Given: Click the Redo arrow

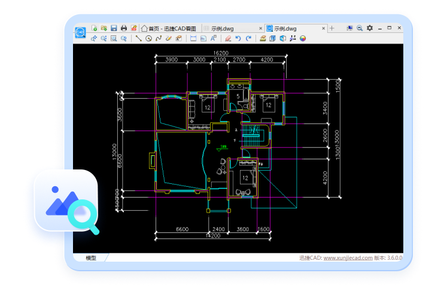Looking at the screenshot, I should click(248, 38).
